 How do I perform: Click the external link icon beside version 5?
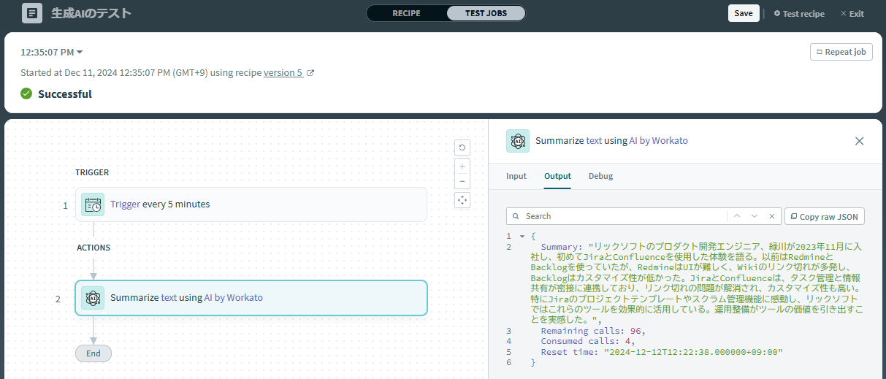310,73
